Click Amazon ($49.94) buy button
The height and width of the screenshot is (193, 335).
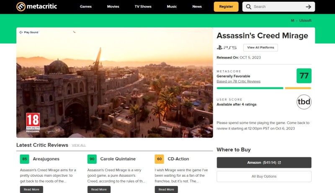tap(264, 163)
